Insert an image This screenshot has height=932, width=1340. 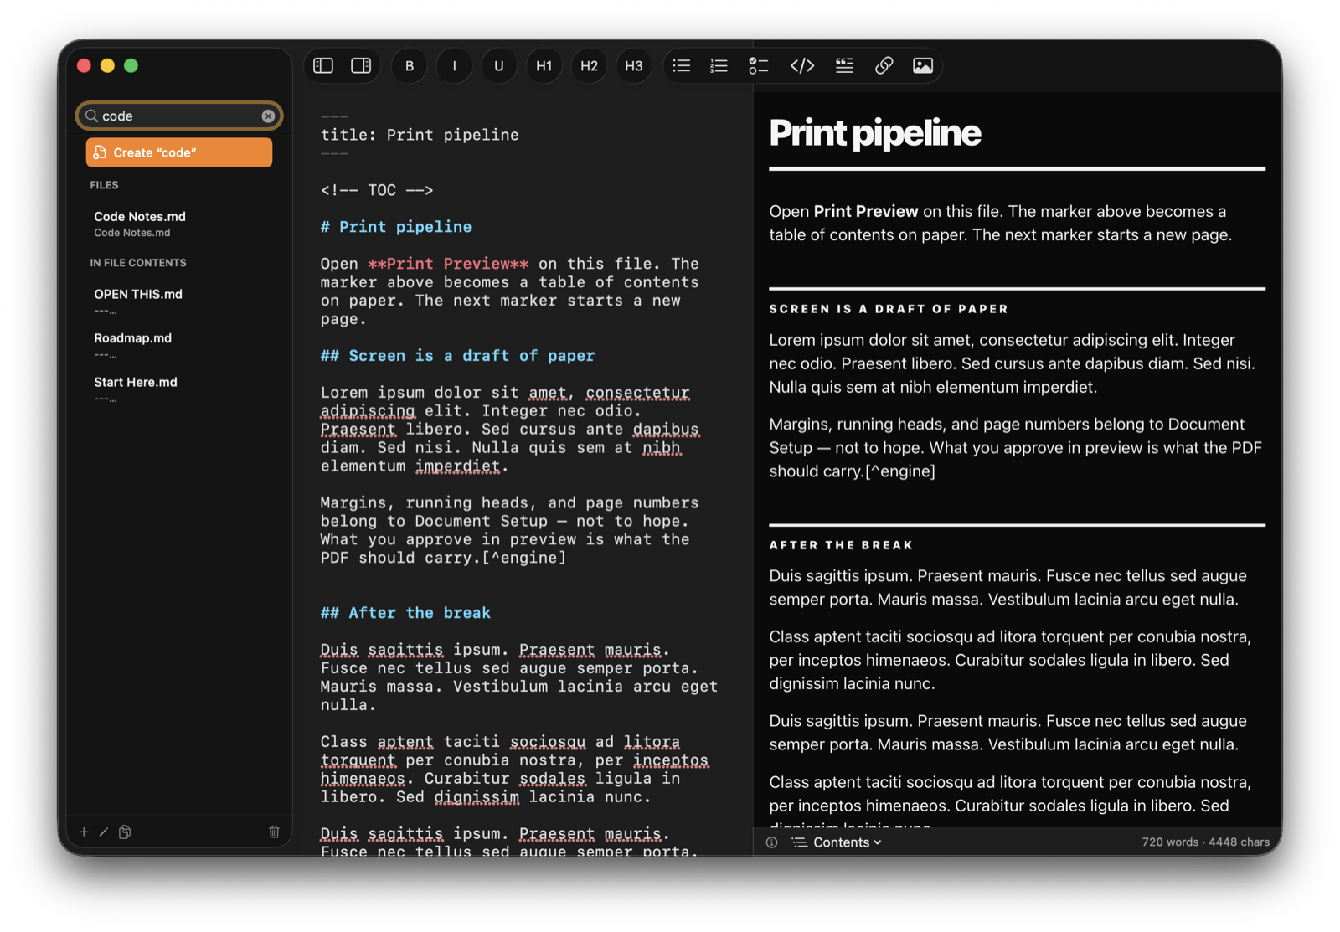tap(923, 65)
